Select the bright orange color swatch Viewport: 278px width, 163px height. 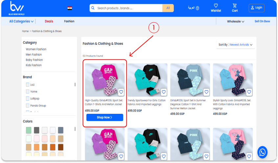click(x=53, y=147)
